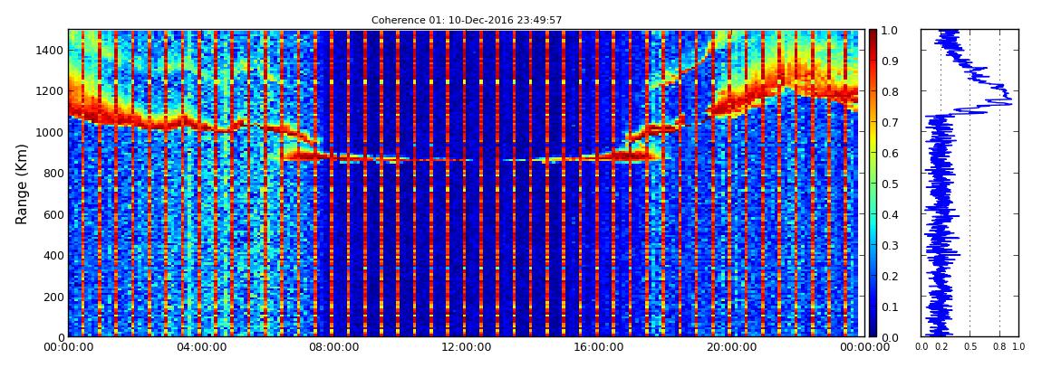Click the blue coherence profile line plot
1042x368 pixels.
point(970,183)
